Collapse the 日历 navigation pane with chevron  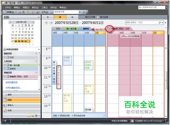[x=39, y=17]
